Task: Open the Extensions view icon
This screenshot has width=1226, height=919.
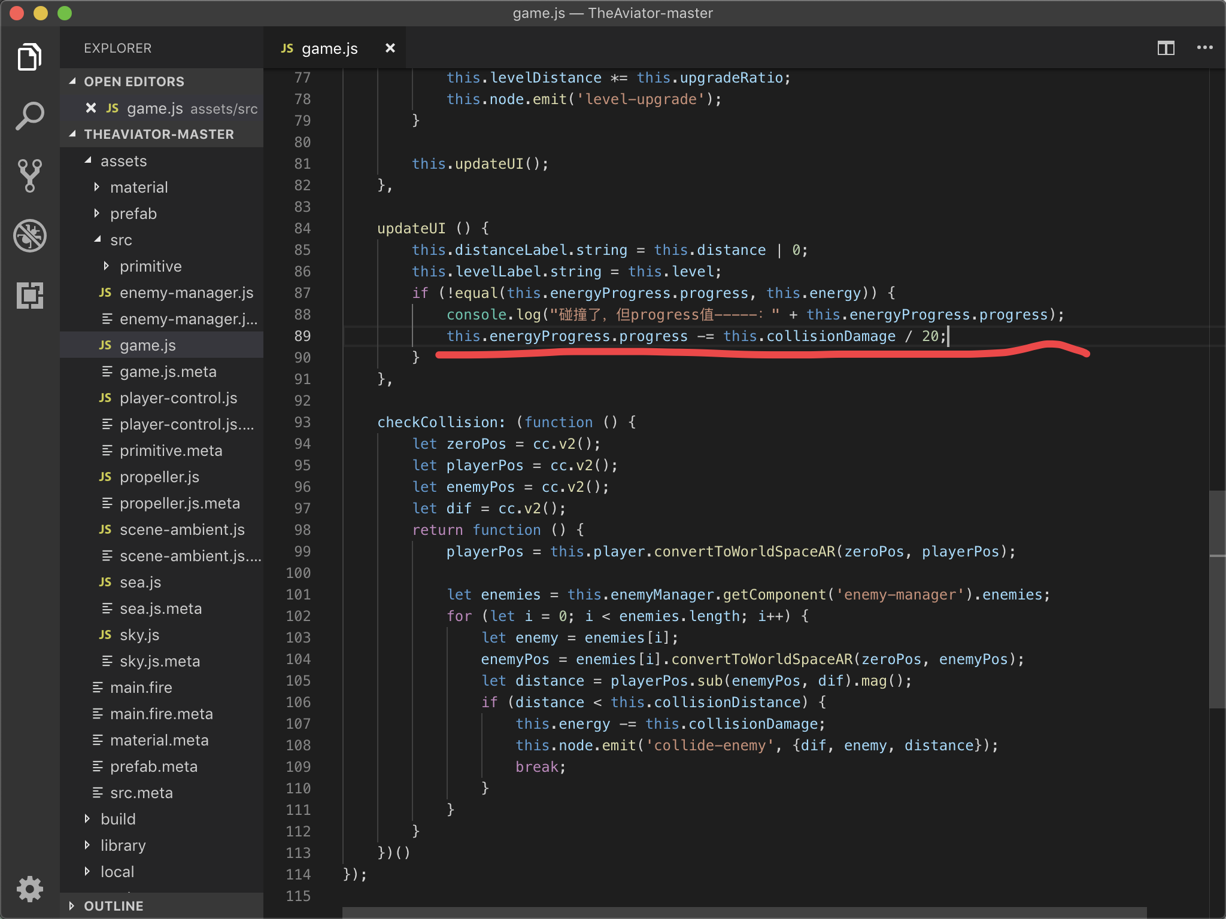Action: pos(29,295)
